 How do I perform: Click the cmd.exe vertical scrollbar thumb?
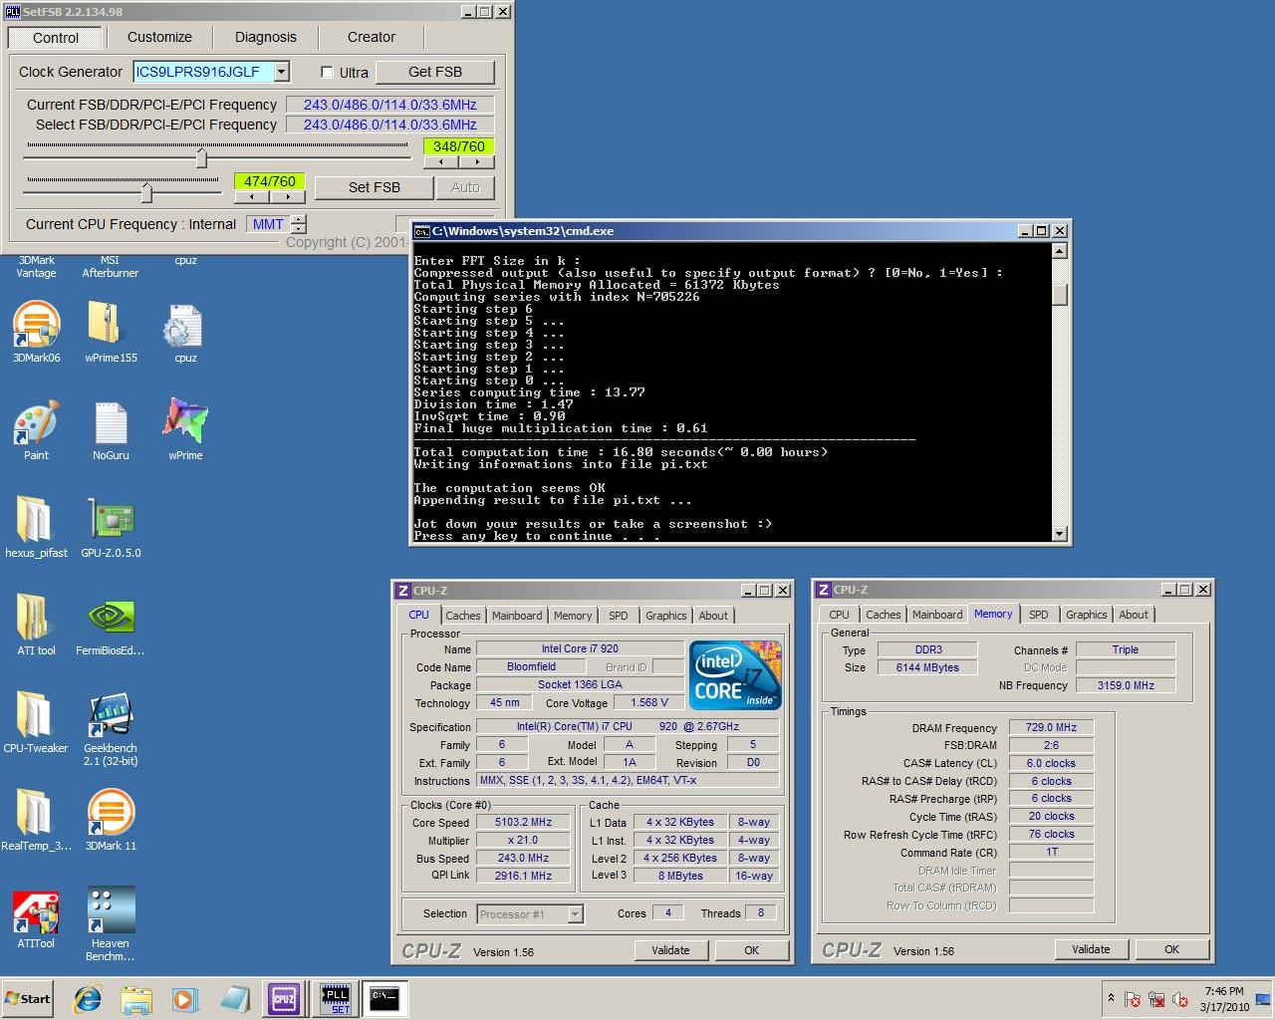click(1060, 294)
